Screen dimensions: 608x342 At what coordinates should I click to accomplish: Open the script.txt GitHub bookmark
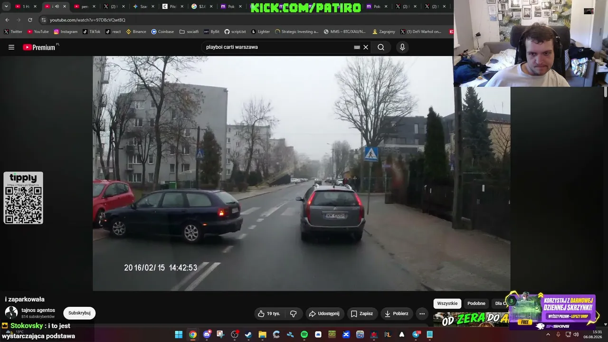tap(235, 32)
